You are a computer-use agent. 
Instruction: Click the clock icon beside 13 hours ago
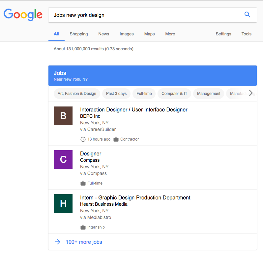[x=83, y=139]
